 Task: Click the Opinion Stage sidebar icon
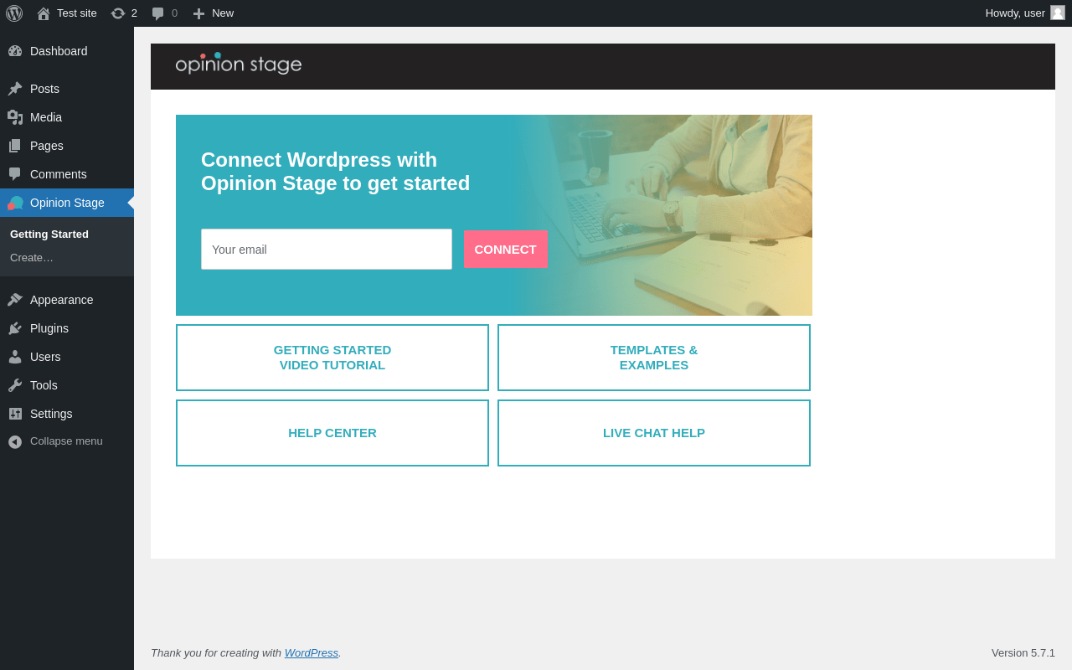pos(15,203)
